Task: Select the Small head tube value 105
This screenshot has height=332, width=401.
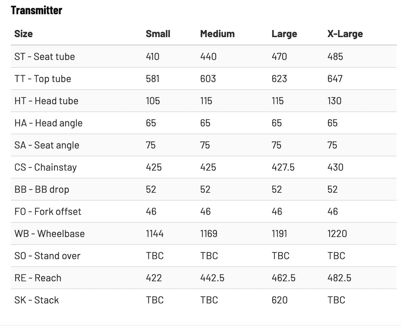Action: point(153,101)
